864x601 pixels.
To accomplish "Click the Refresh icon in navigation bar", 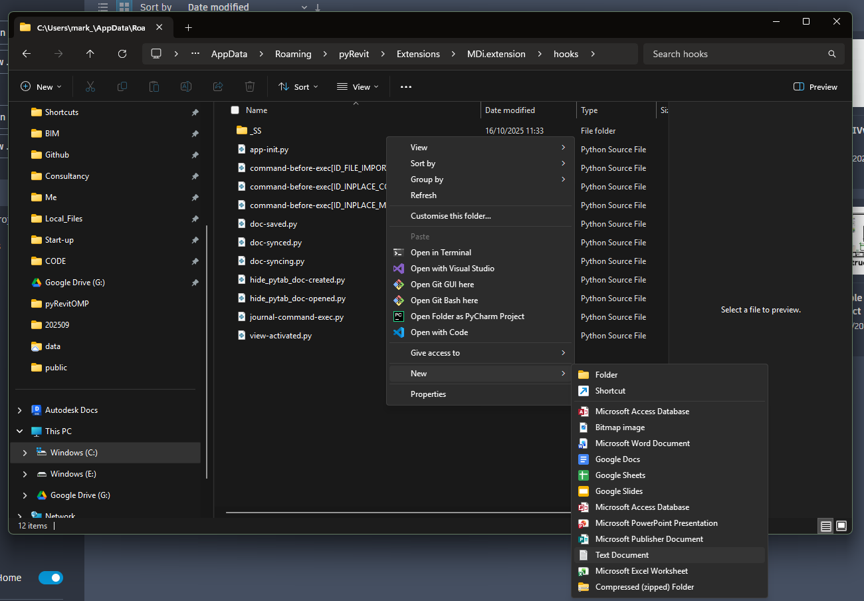I will pyautogui.click(x=122, y=54).
